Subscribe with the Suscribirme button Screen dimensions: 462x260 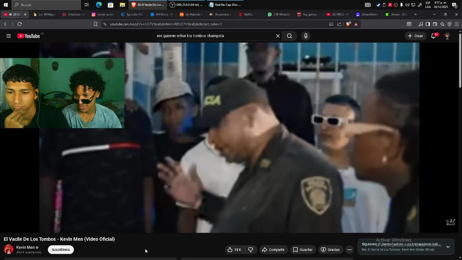pyautogui.click(x=61, y=250)
